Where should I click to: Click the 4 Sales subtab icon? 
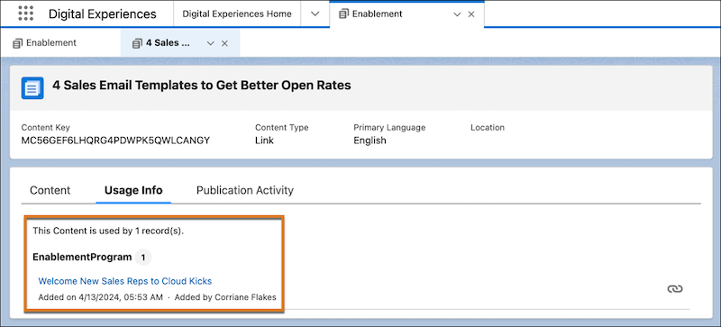(x=137, y=43)
